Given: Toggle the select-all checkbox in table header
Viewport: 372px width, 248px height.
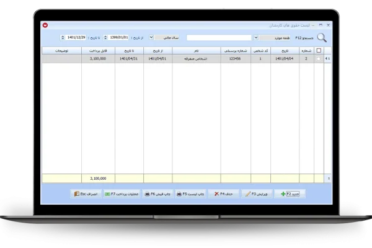Looking at the screenshot, I should pos(319,51).
